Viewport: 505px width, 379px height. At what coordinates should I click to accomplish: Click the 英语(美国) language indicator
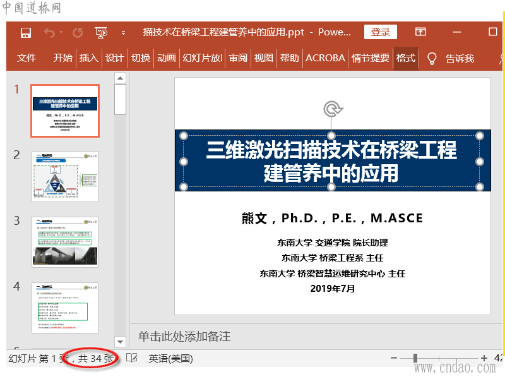pos(170,358)
